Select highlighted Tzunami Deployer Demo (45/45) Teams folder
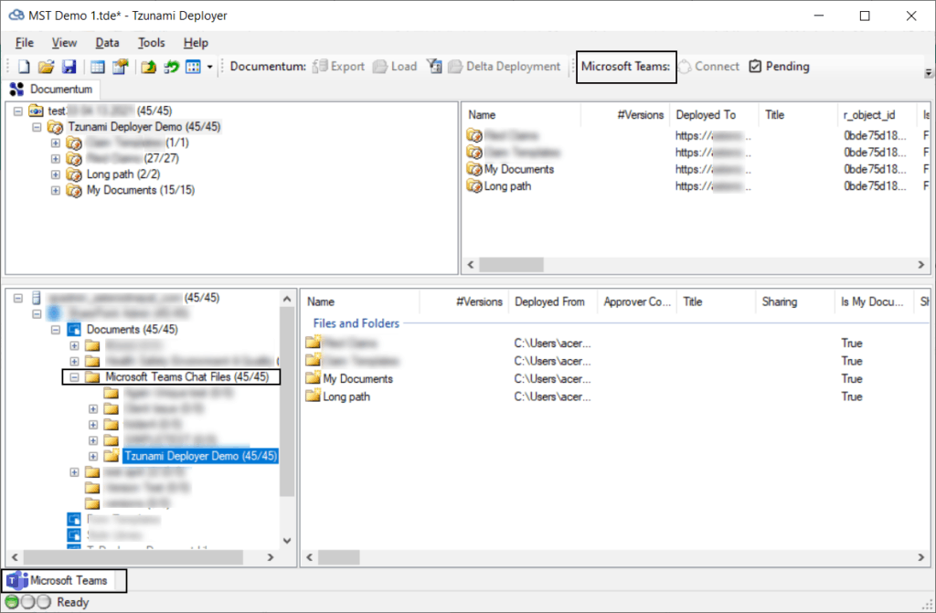The width and height of the screenshot is (936, 613). click(200, 456)
